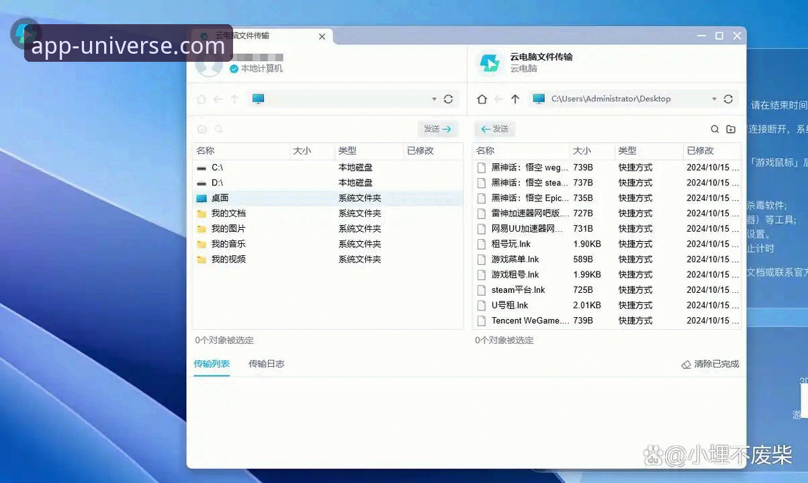Click the ←发送 button in the cloud panel
The height and width of the screenshot is (483, 808).
[495, 128]
